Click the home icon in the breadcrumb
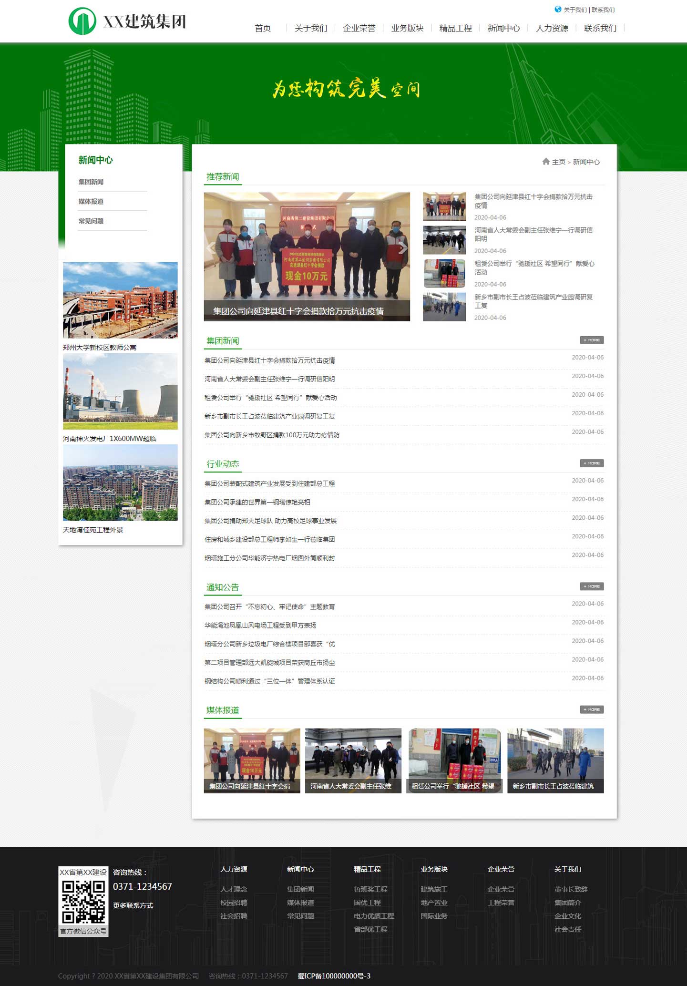Screen dimensions: 687x986 click(x=546, y=162)
